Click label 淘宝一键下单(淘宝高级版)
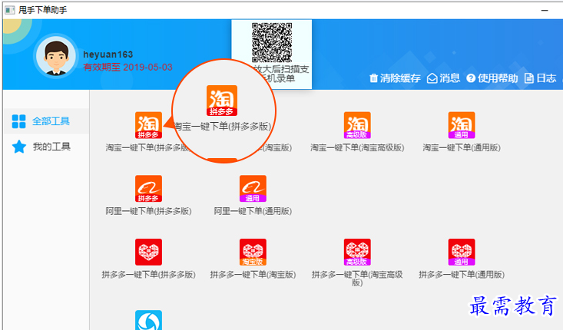The width and height of the screenshot is (563, 330). [x=357, y=147]
